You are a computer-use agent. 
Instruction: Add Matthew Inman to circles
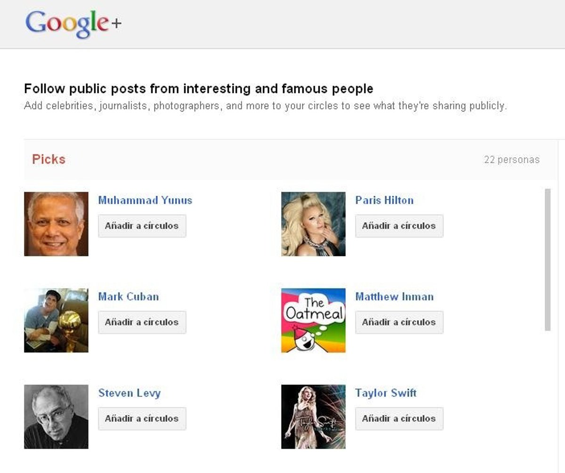(399, 322)
